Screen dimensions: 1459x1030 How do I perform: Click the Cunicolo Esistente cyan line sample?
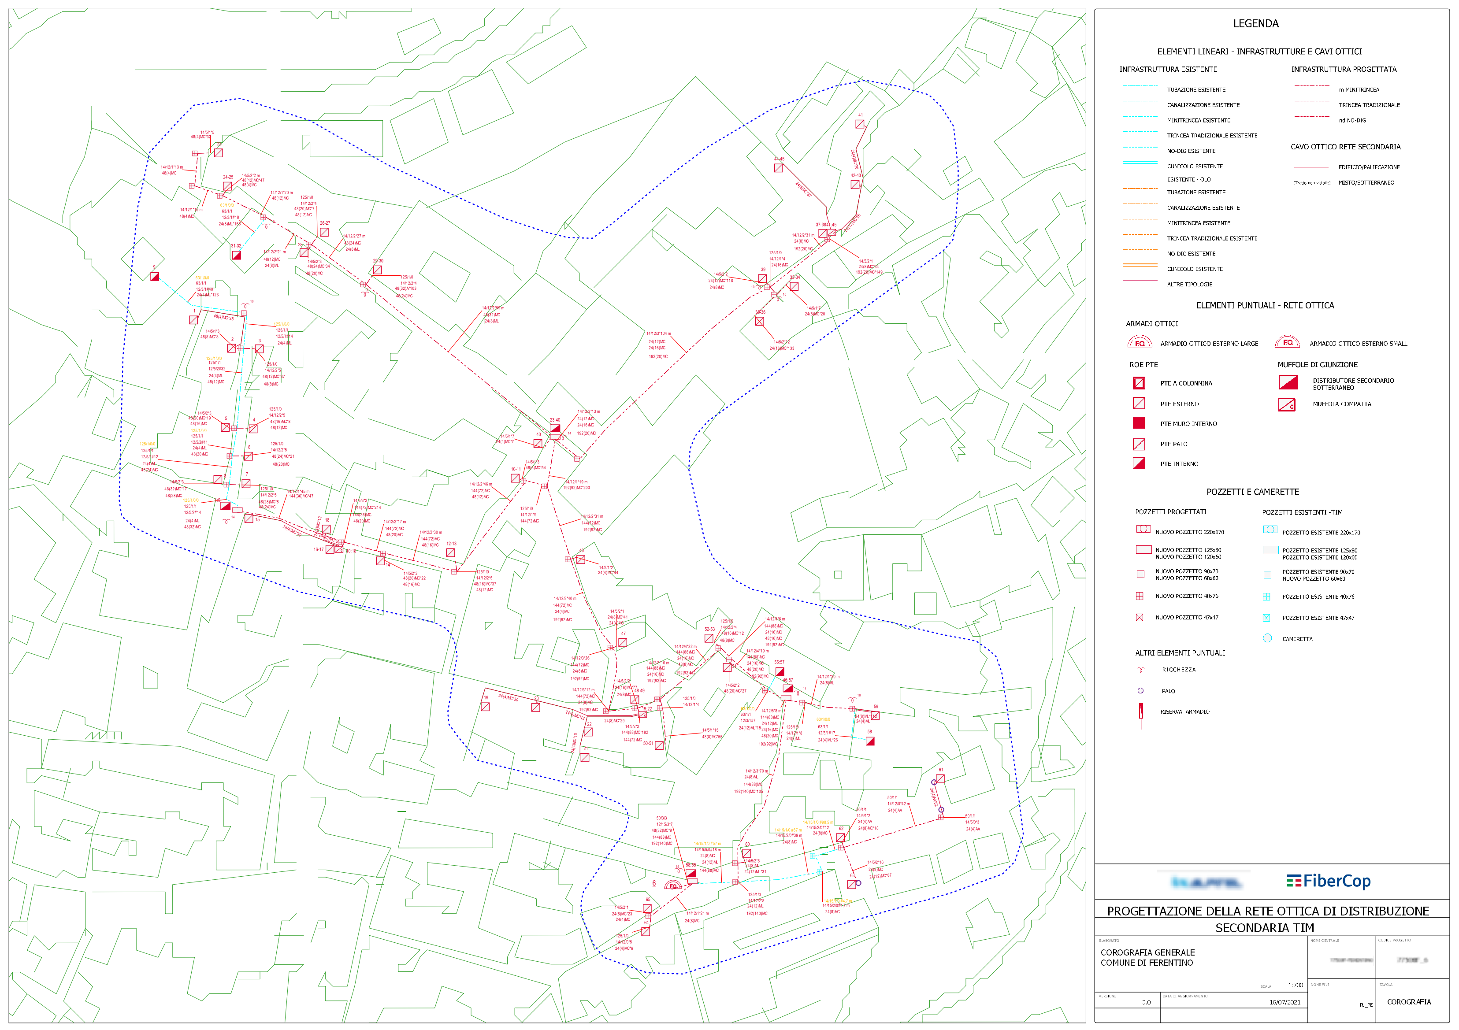pos(1140,163)
